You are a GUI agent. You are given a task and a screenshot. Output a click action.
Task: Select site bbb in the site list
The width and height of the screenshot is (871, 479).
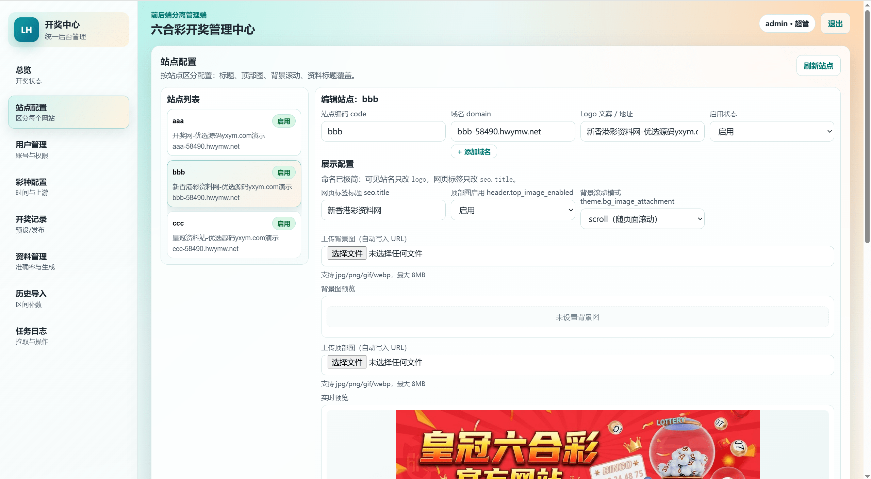pyautogui.click(x=234, y=184)
